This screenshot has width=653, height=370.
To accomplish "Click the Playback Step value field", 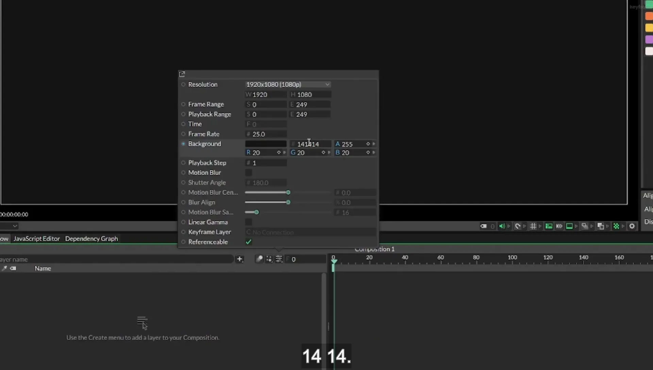I will click(266, 163).
